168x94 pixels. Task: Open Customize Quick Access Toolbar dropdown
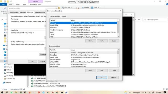click(x=10, y=2)
